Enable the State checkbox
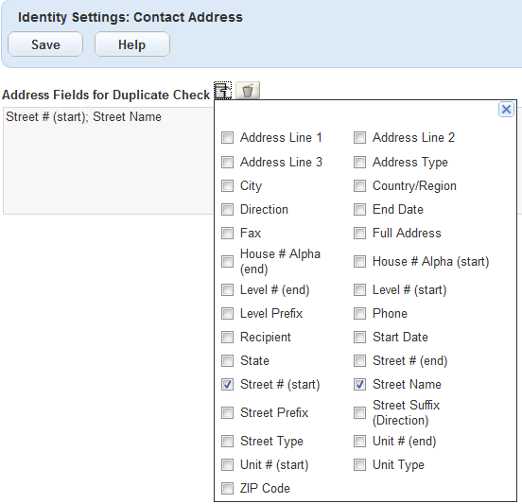The height and width of the screenshot is (504, 522). click(x=227, y=360)
